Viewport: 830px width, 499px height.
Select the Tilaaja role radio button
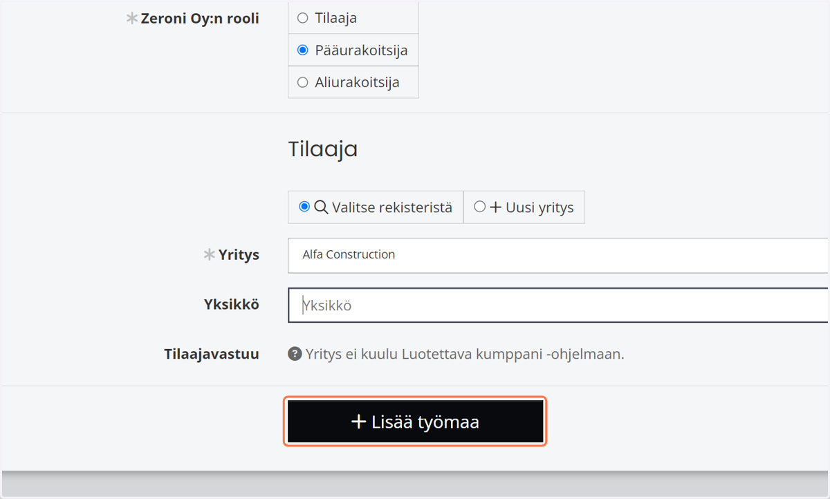(302, 18)
